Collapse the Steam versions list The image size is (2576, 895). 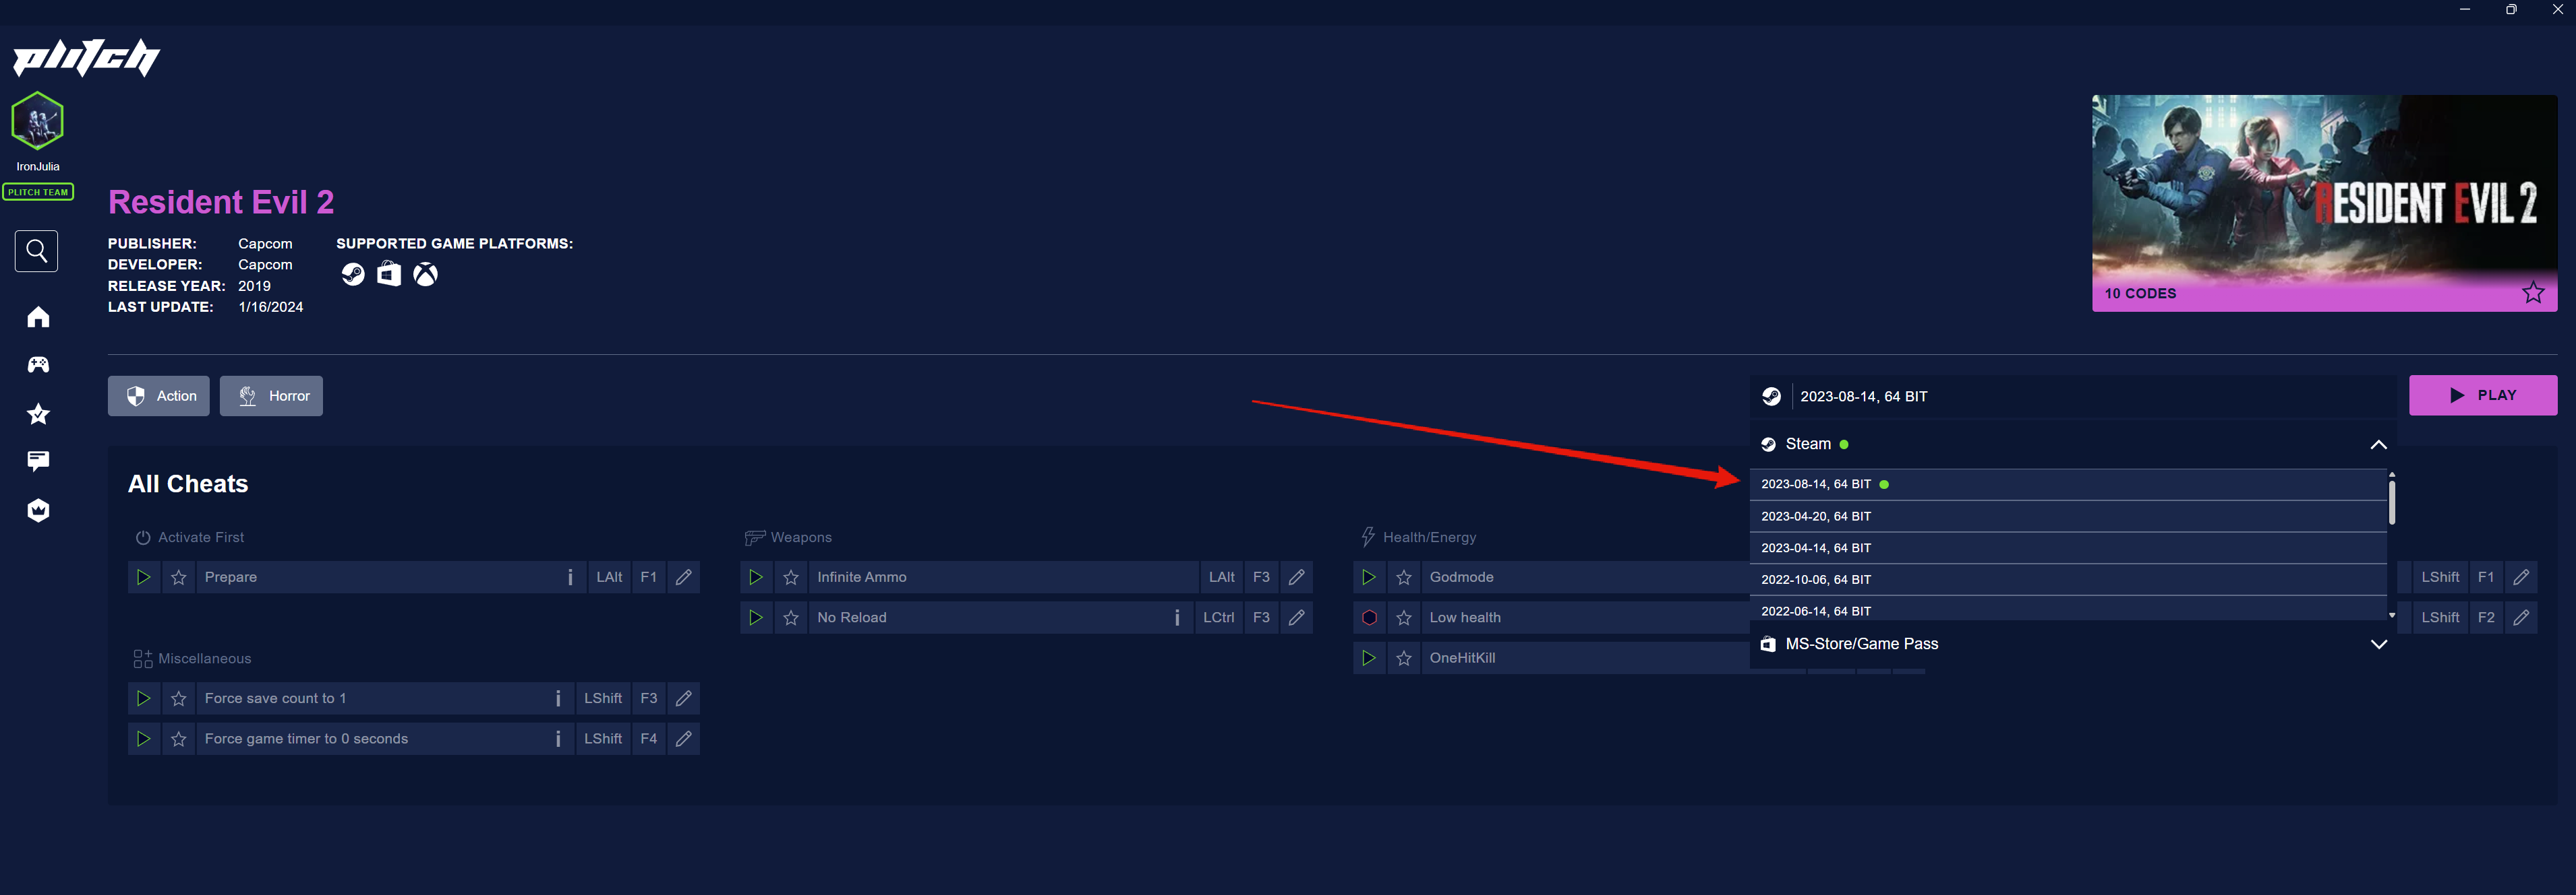(x=2378, y=444)
